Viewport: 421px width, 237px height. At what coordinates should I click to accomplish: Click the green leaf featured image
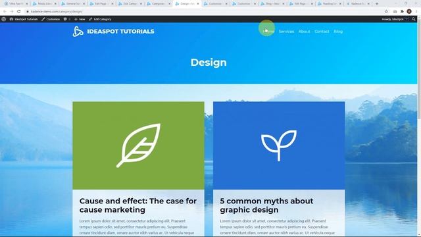click(x=138, y=145)
